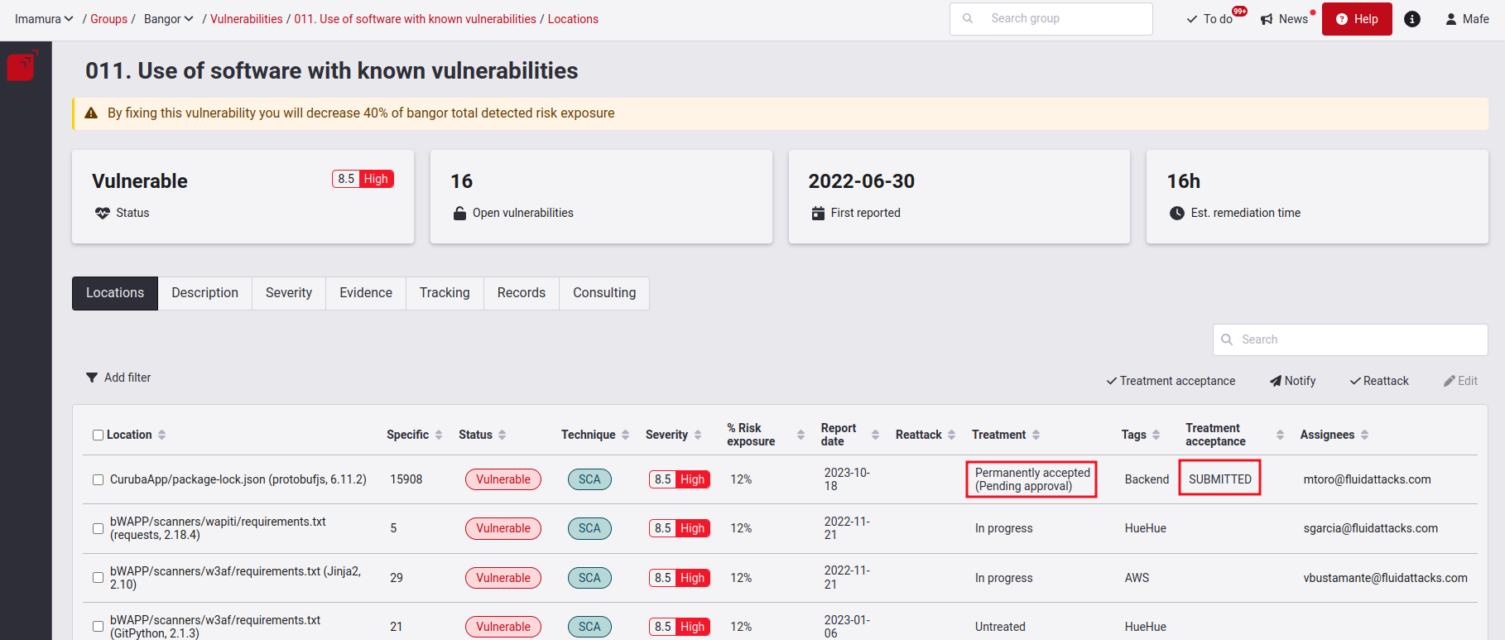1505x640 pixels.
Task: Expand the Bangor group dropdown
Action: tap(169, 19)
